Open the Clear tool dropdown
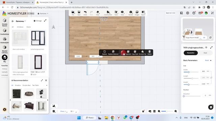The width and height of the screenshot is (216, 121). [98, 13]
